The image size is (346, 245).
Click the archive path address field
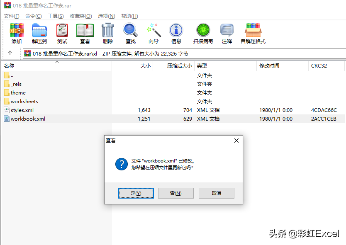(184, 53)
